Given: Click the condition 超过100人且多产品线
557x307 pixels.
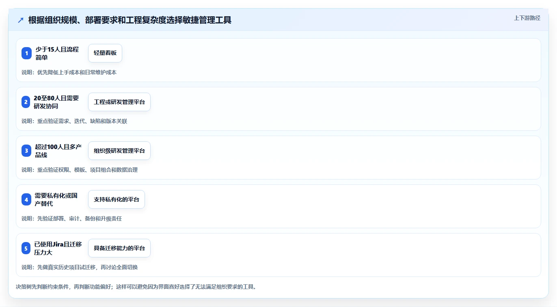Looking at the screenshot, I should [x=58, y=151].
